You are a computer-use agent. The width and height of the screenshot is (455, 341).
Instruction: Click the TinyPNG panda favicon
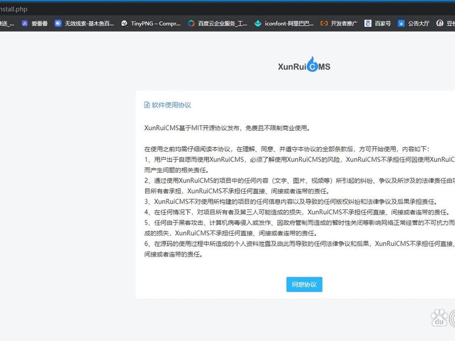coord(124,23)
